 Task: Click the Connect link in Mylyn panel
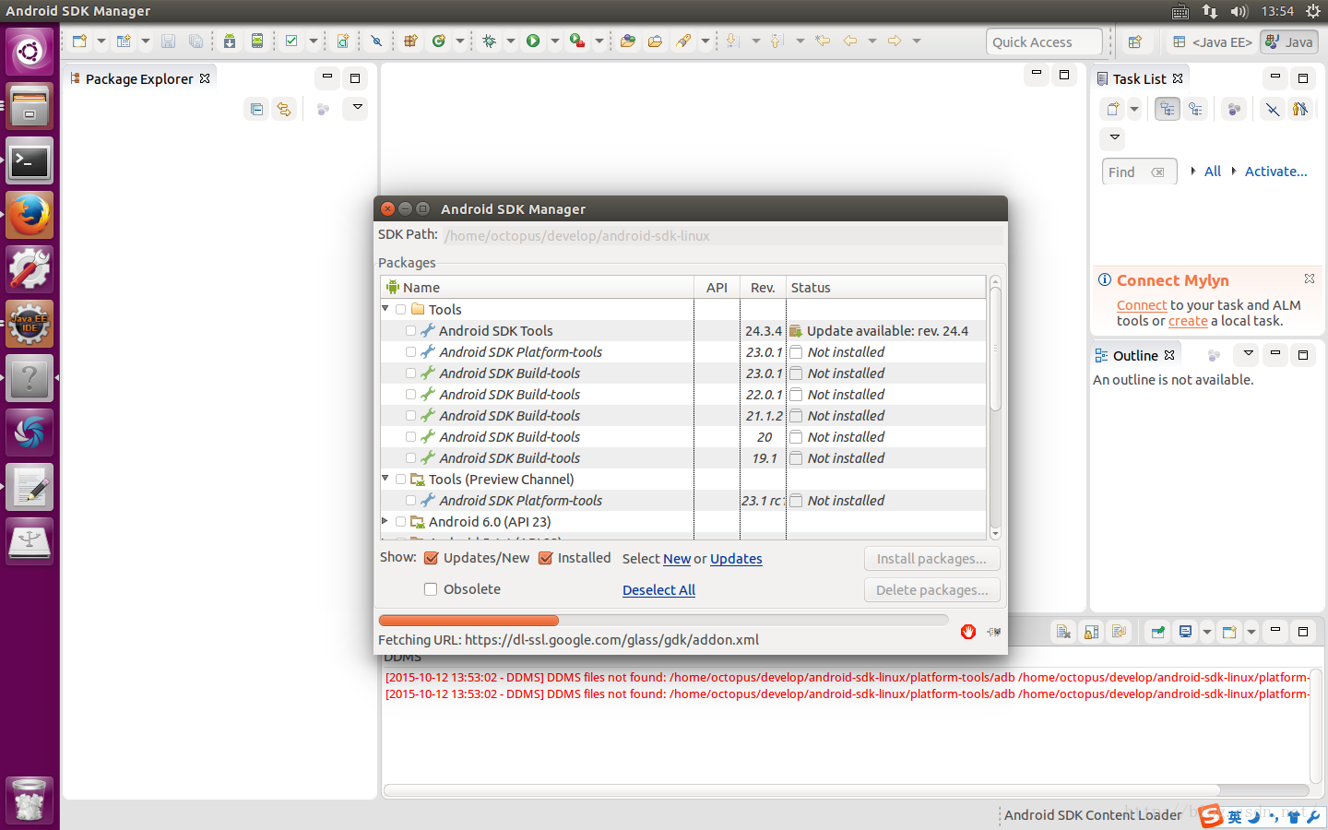click(x=1142, y=305)
